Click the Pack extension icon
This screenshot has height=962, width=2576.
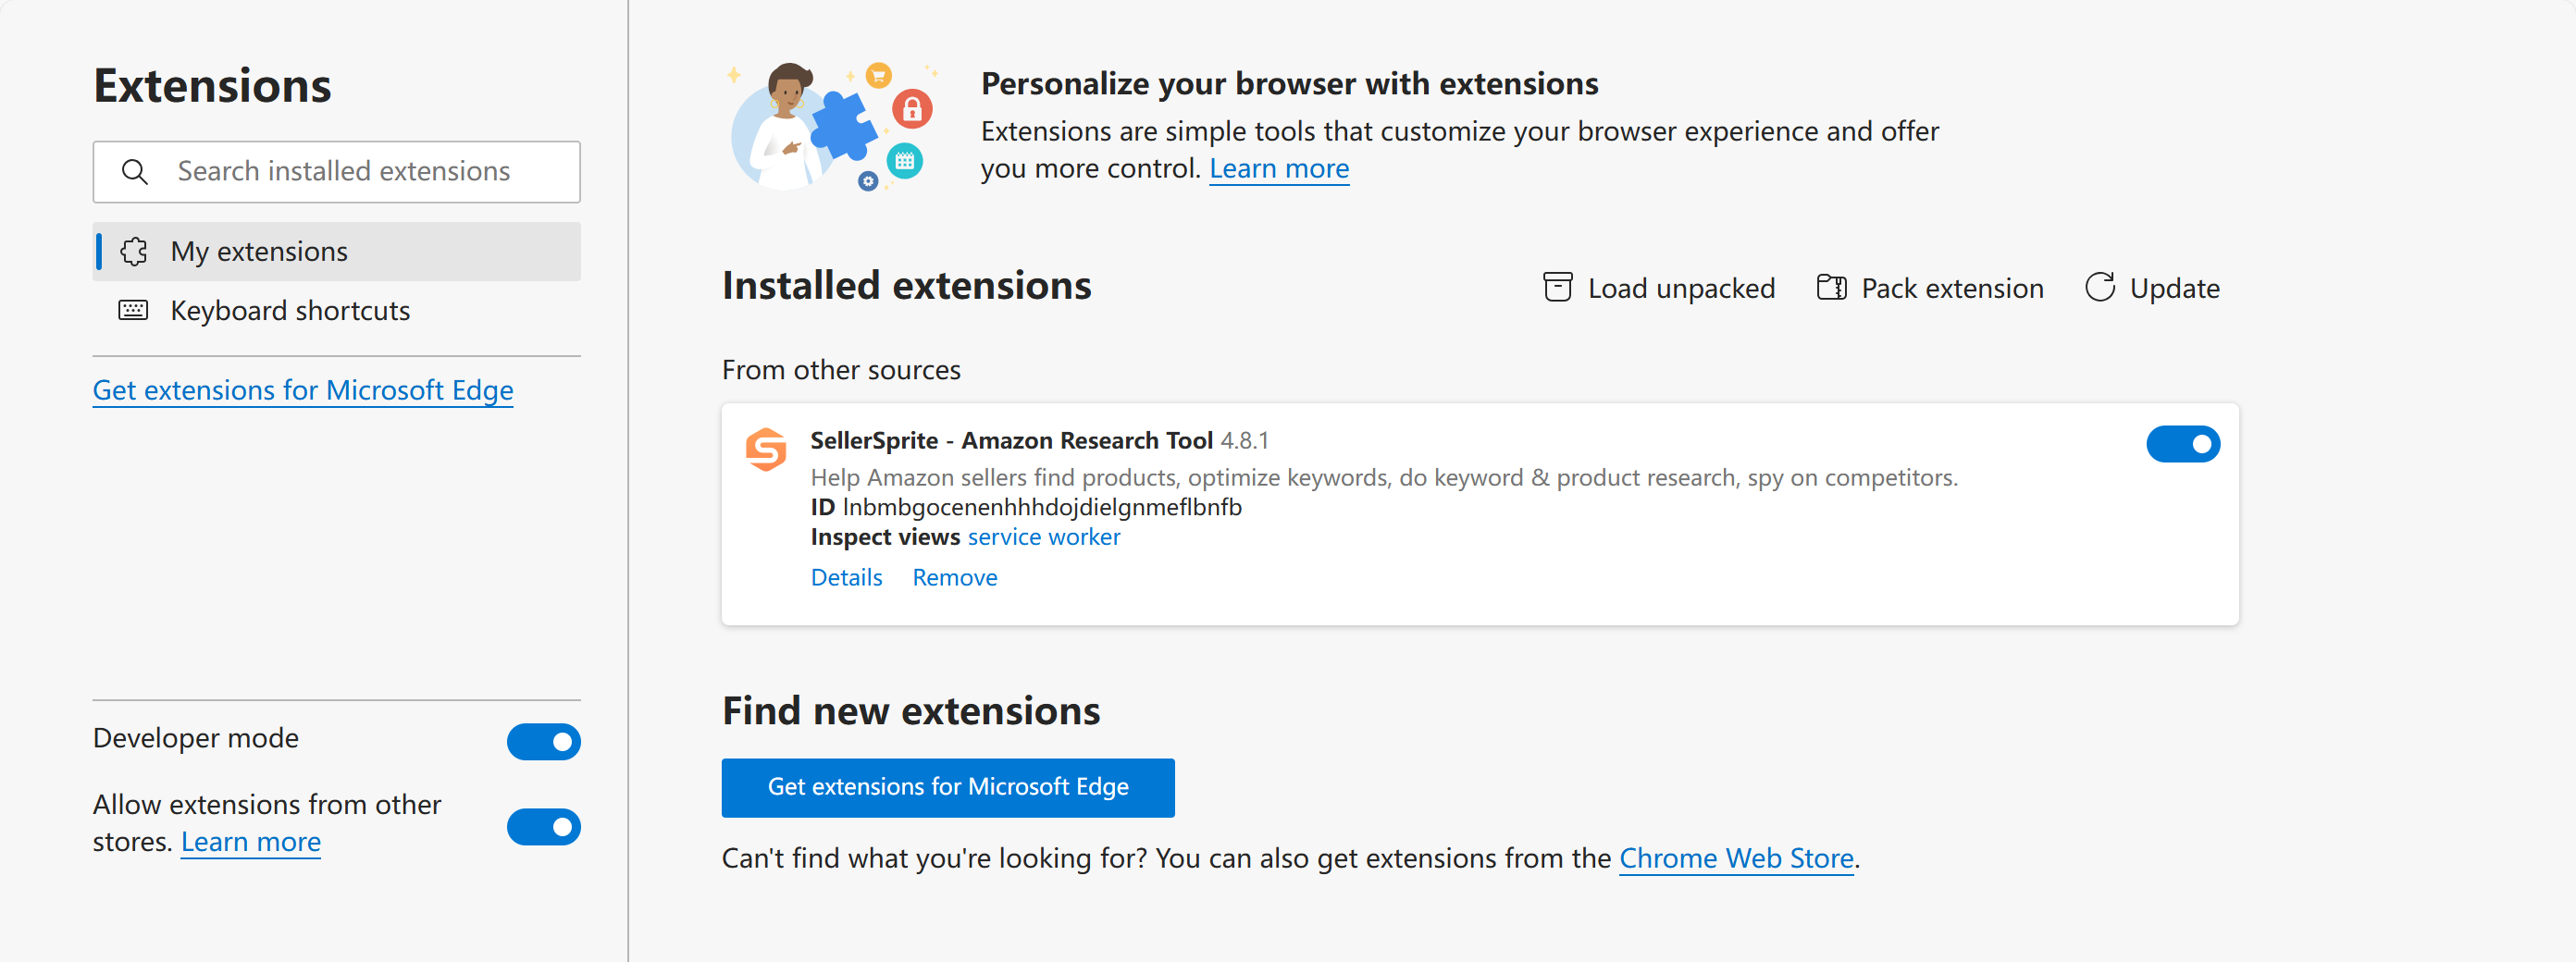pyautogui.click(x=1830, y=288)
